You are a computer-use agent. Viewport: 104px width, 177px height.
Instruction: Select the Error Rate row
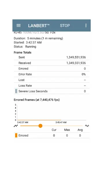pos(51,74)
